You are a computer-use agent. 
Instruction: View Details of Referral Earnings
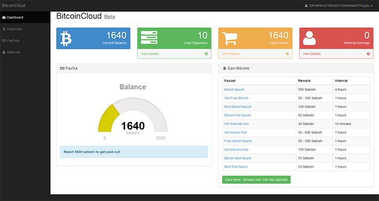click(311, 54)
